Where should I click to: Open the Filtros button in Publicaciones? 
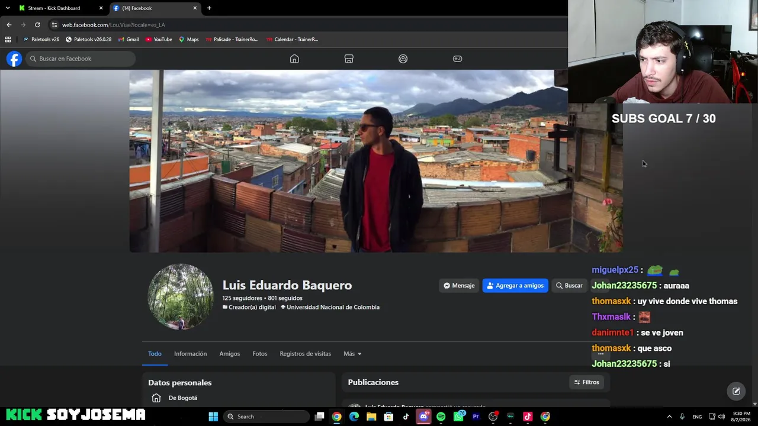587,382
